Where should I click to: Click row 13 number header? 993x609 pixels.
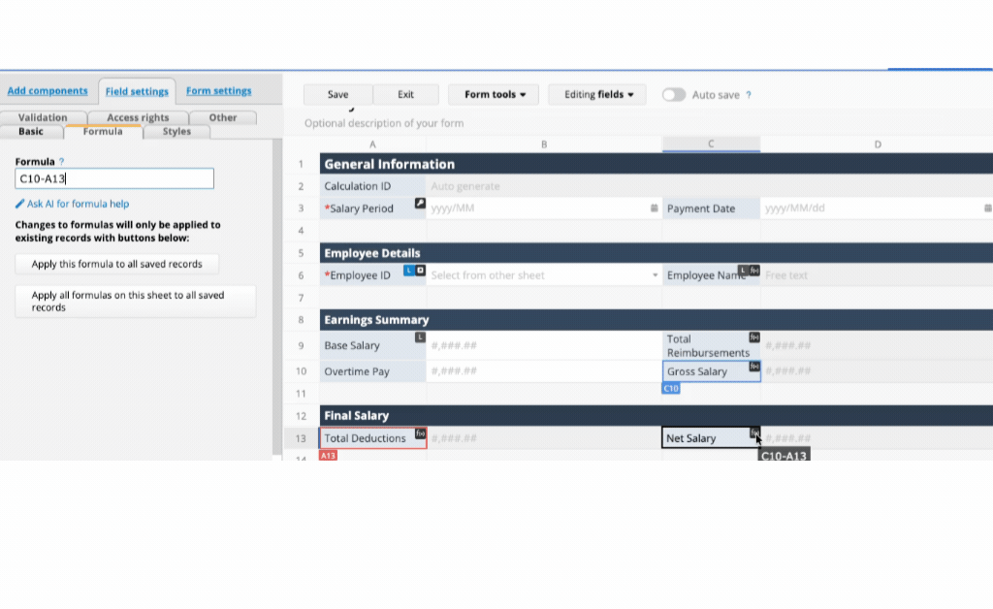click(x=301, y=438)
